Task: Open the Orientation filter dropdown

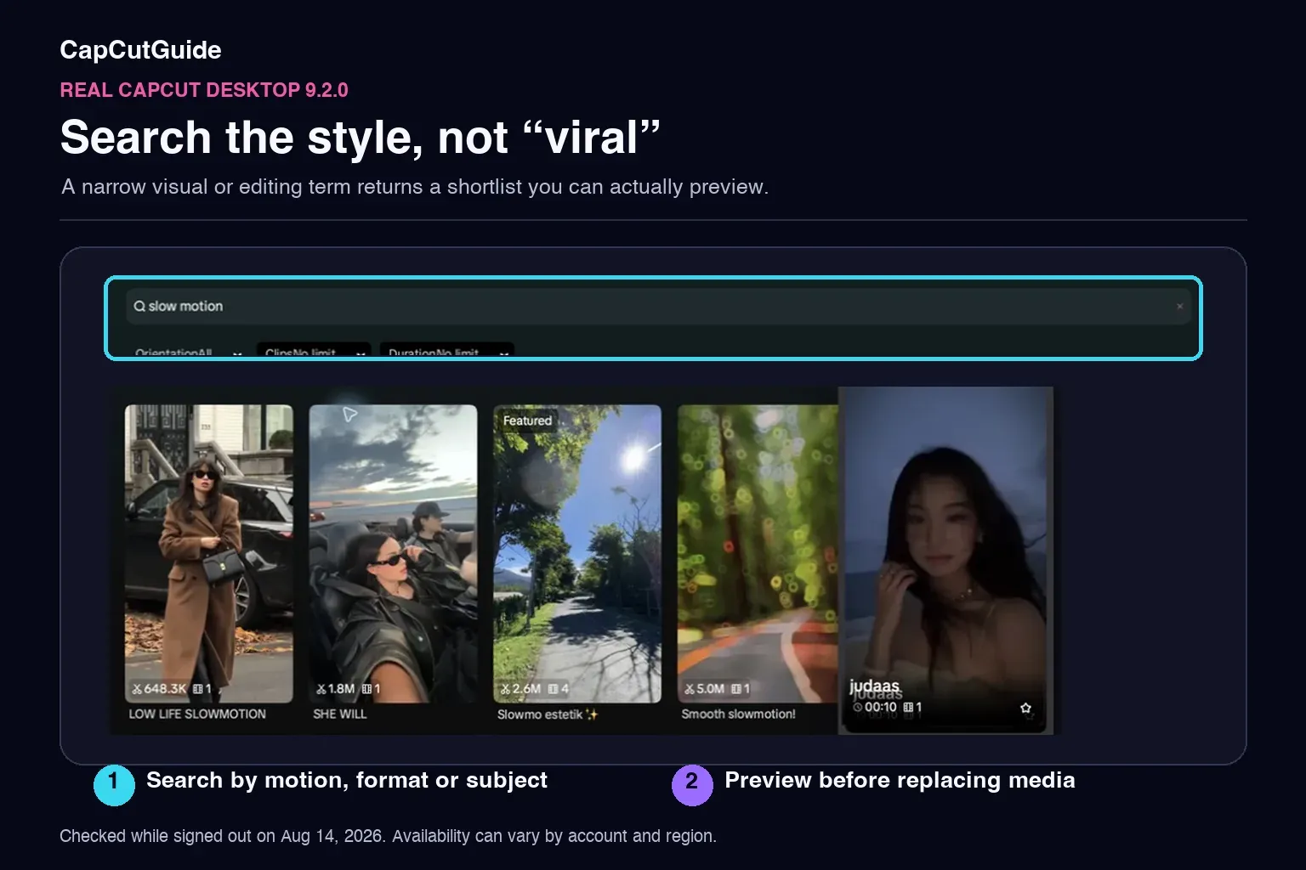Action: click(x=190, y=352)
